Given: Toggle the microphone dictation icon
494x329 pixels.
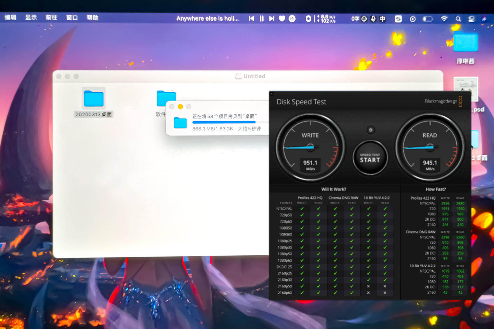Looking at the screenshot, I should point(373,19).
